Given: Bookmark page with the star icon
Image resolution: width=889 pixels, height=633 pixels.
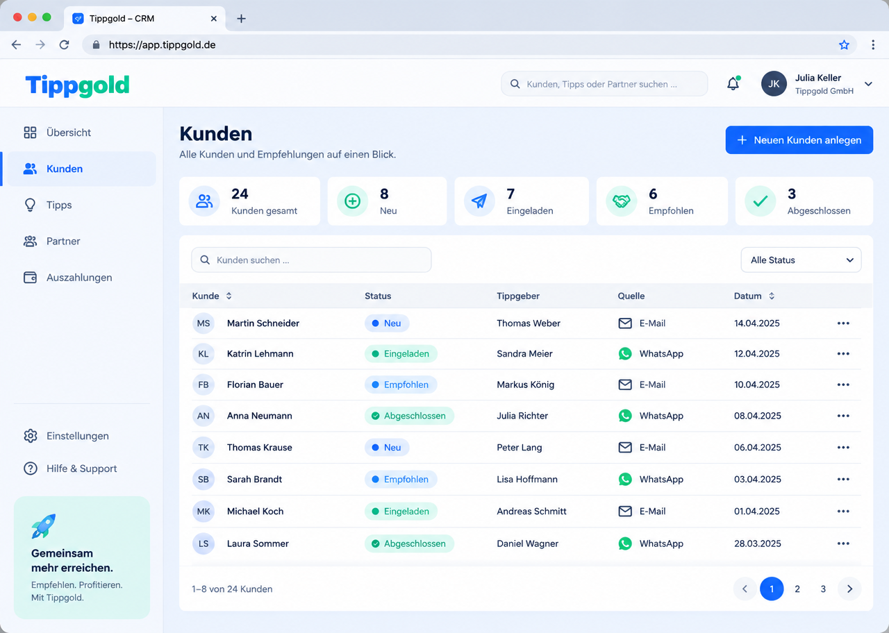Looking at the screenshot, I should [x=844, y=44].
